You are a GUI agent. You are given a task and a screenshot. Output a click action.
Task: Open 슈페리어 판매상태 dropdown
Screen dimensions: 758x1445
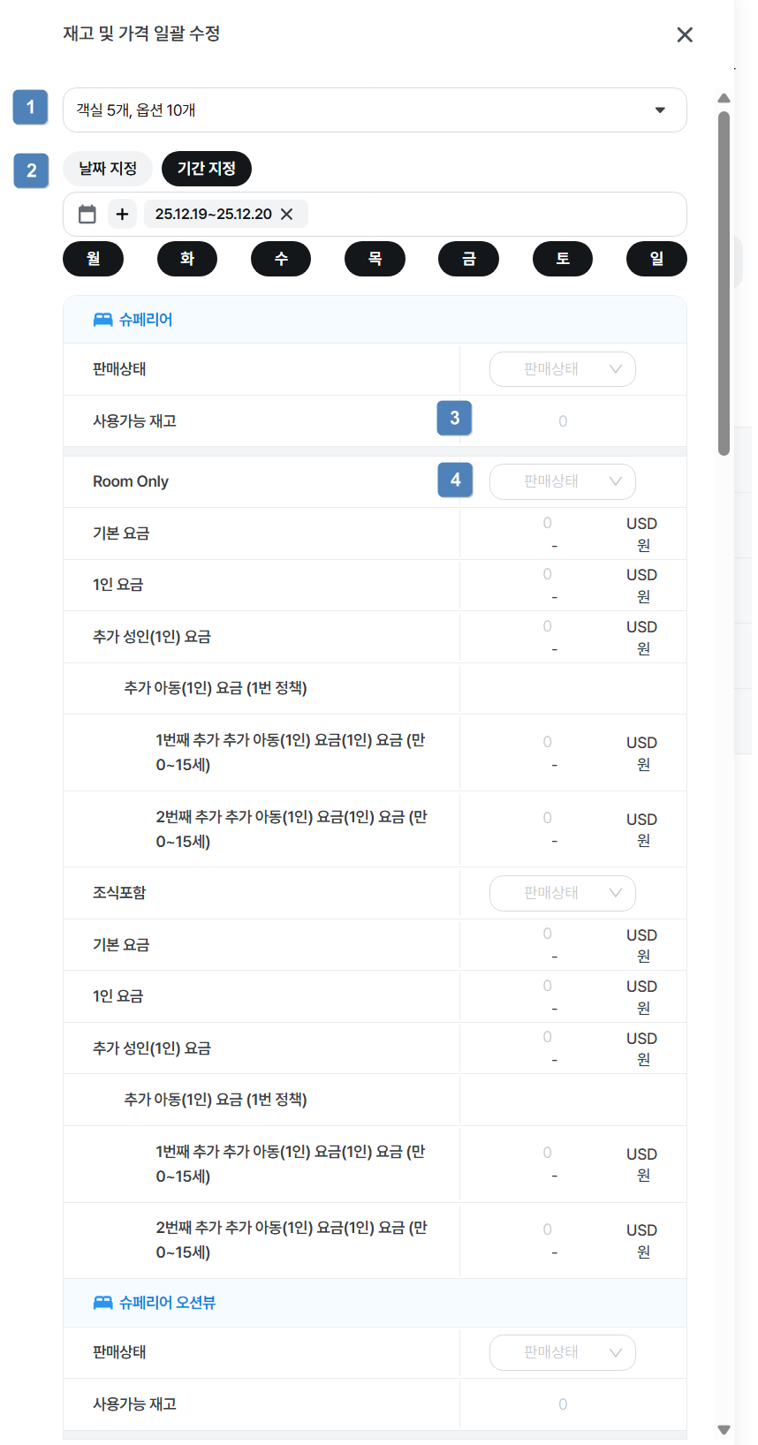point(563,369)
